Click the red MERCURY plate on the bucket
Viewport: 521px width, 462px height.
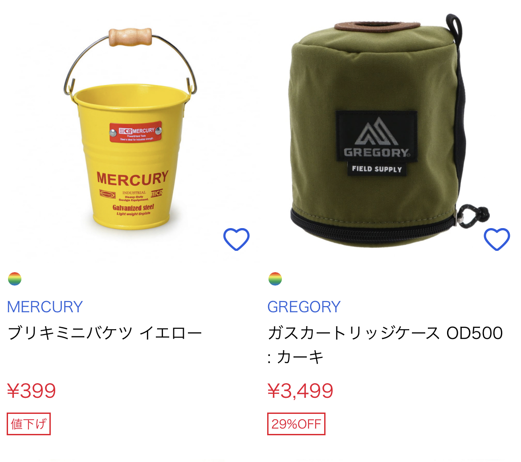pyautogui.click(x=135, y=131)
